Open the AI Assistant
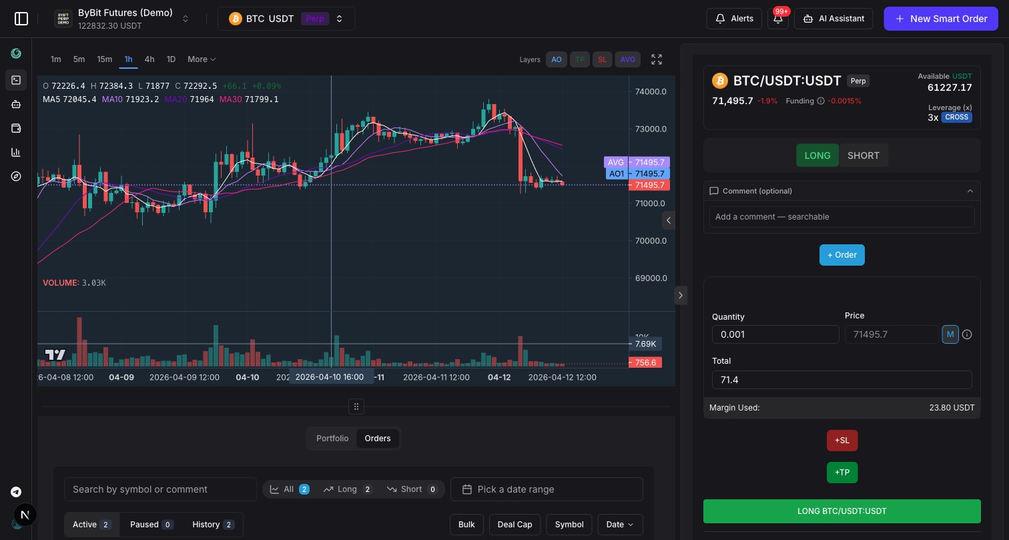 click(833, 19)
